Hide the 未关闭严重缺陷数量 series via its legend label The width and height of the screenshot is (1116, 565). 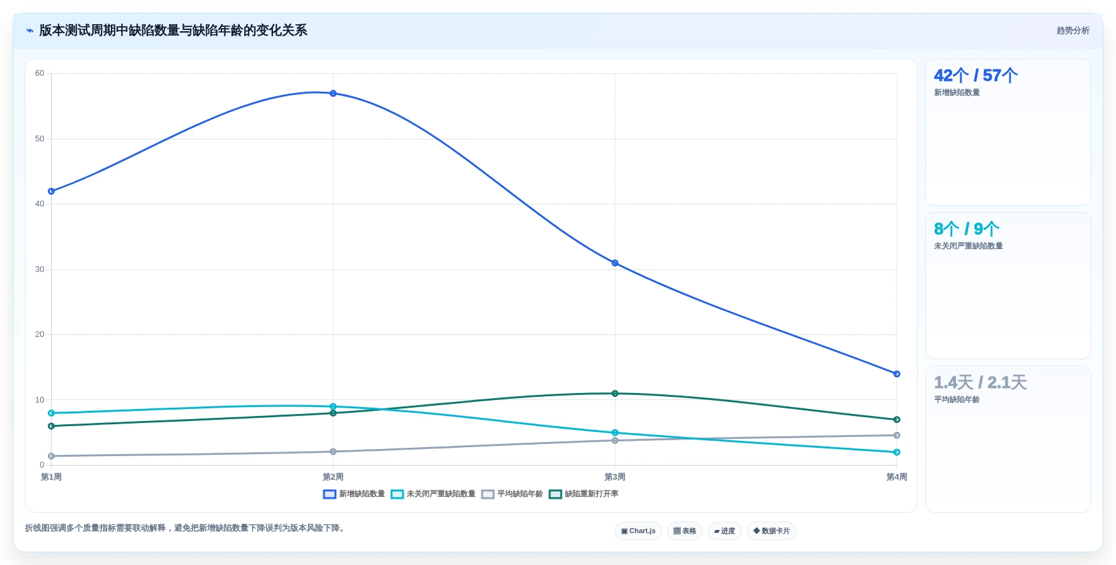[441, 494]
